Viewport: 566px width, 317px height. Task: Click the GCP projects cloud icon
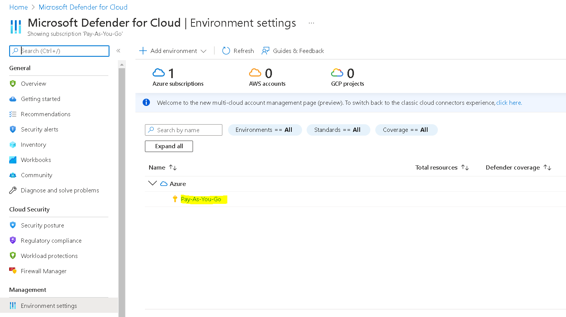pyautogui.click(x=337, y=72)
